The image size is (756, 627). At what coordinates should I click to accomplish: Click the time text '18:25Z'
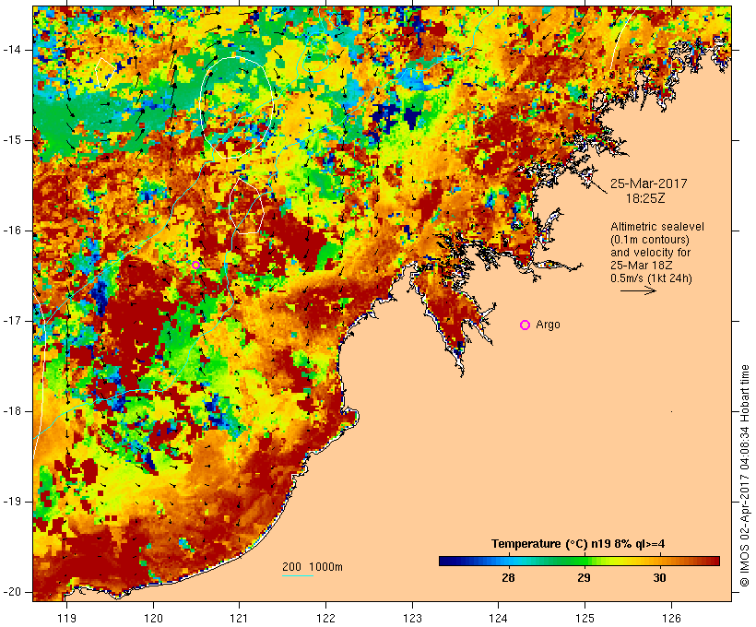coord(645,198)
